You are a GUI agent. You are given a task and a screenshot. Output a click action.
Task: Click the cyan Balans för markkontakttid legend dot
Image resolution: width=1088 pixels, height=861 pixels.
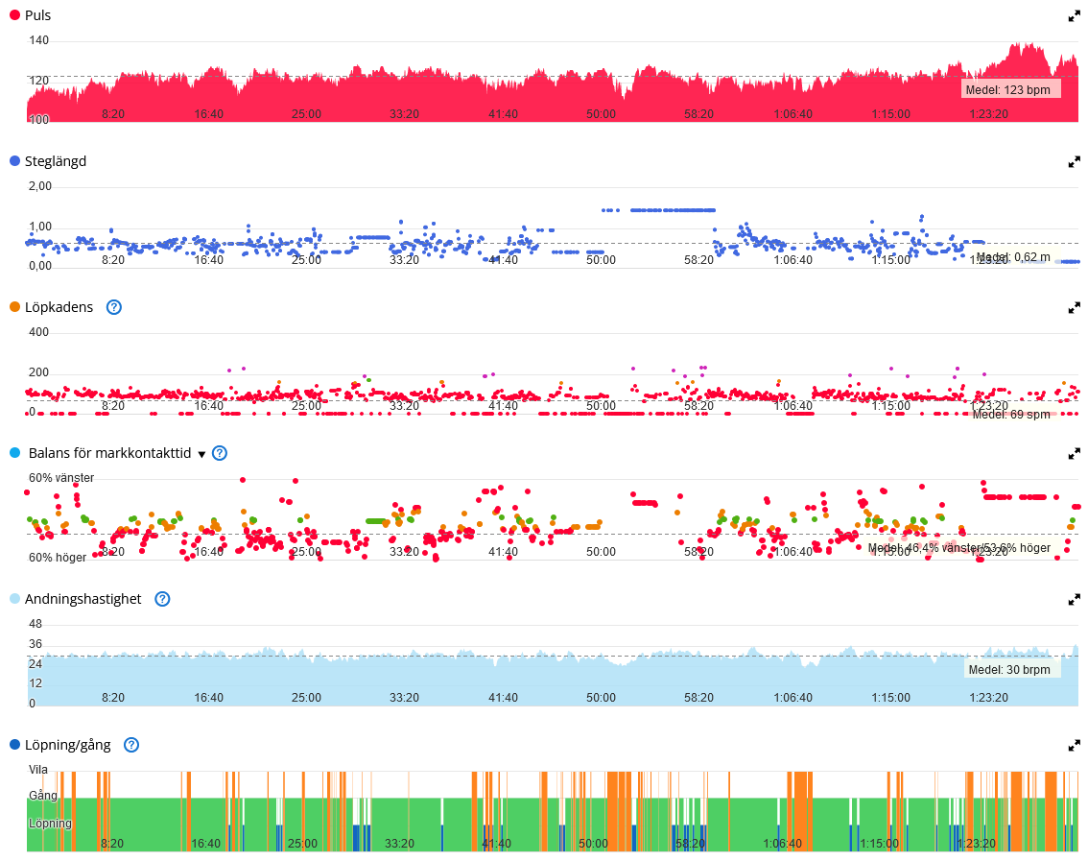(x=14, y=453)
